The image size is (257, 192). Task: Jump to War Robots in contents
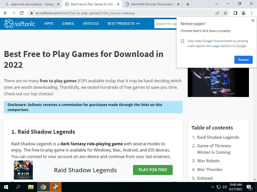(208, 161)
